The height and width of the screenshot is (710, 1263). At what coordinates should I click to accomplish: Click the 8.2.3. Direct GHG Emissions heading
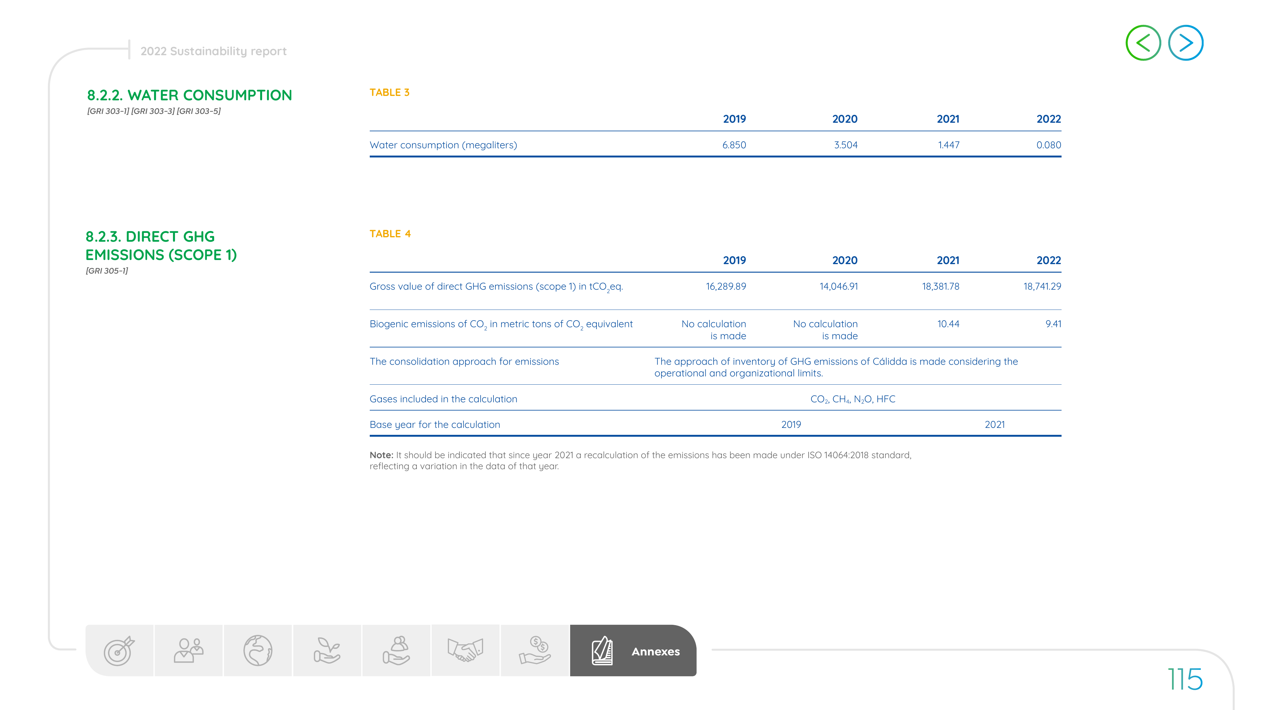tap(161, 246)
